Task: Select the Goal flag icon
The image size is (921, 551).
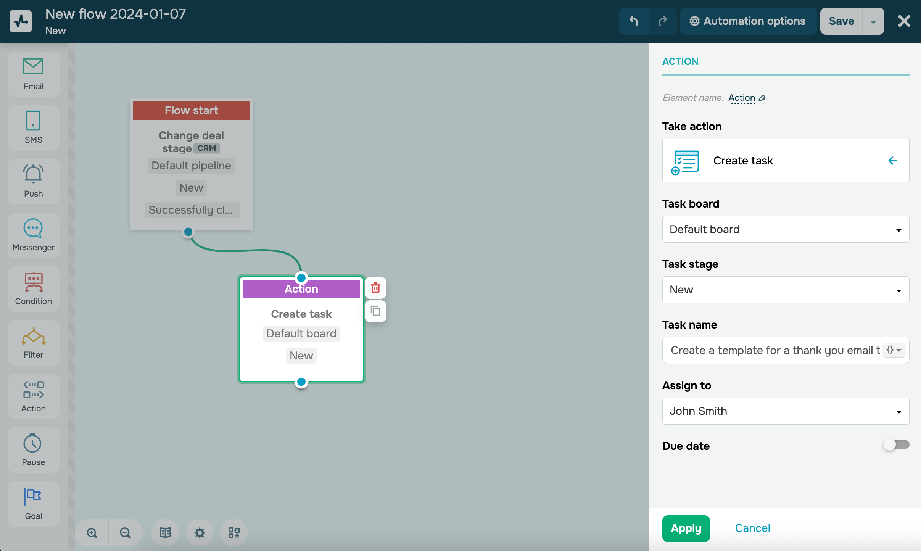Action: [x=33, y=497]
